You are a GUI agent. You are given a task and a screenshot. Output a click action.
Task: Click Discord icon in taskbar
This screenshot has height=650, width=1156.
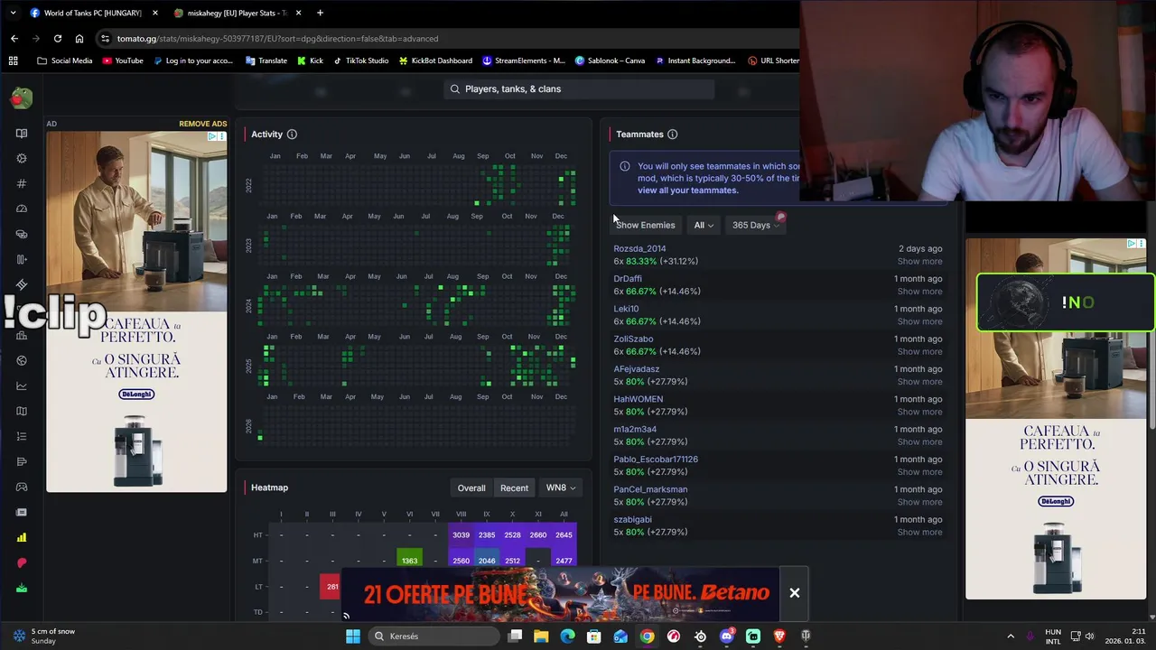point(727,636)
